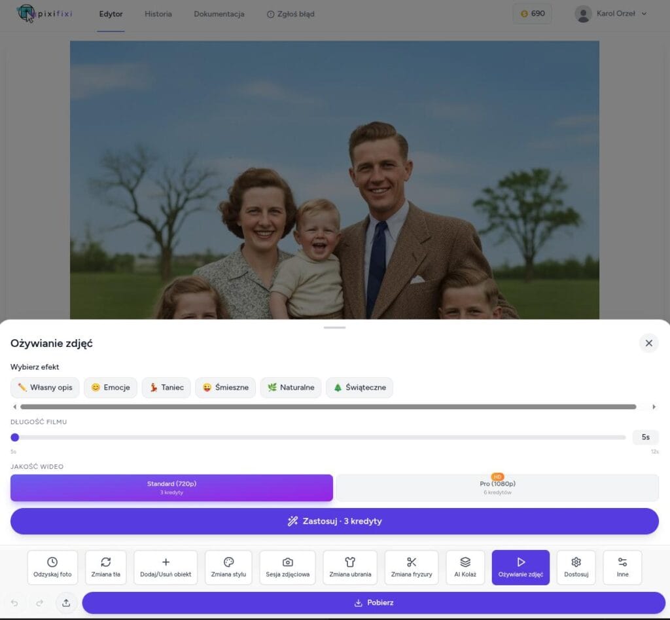
Task: Switch to the Historia tab
Action: 158,14
